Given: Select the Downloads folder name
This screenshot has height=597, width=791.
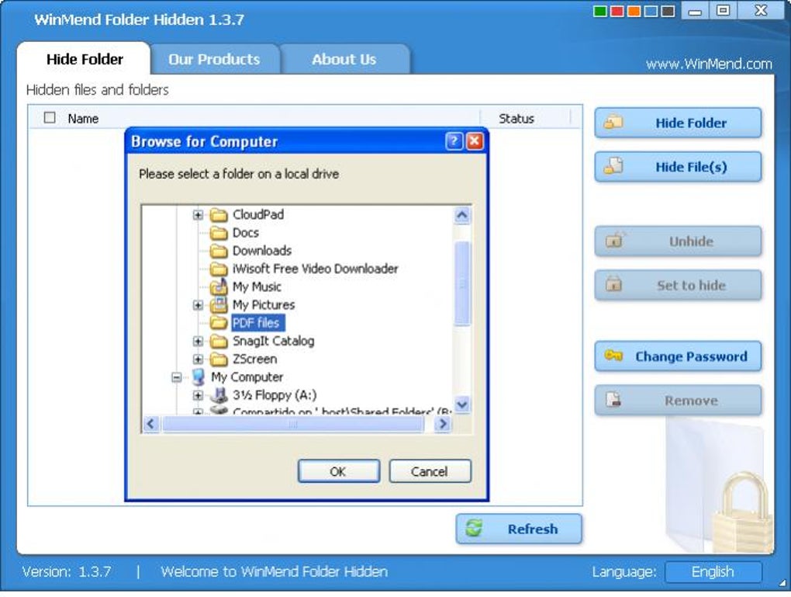Looking at the screenshot, I should tap(262, 251).
